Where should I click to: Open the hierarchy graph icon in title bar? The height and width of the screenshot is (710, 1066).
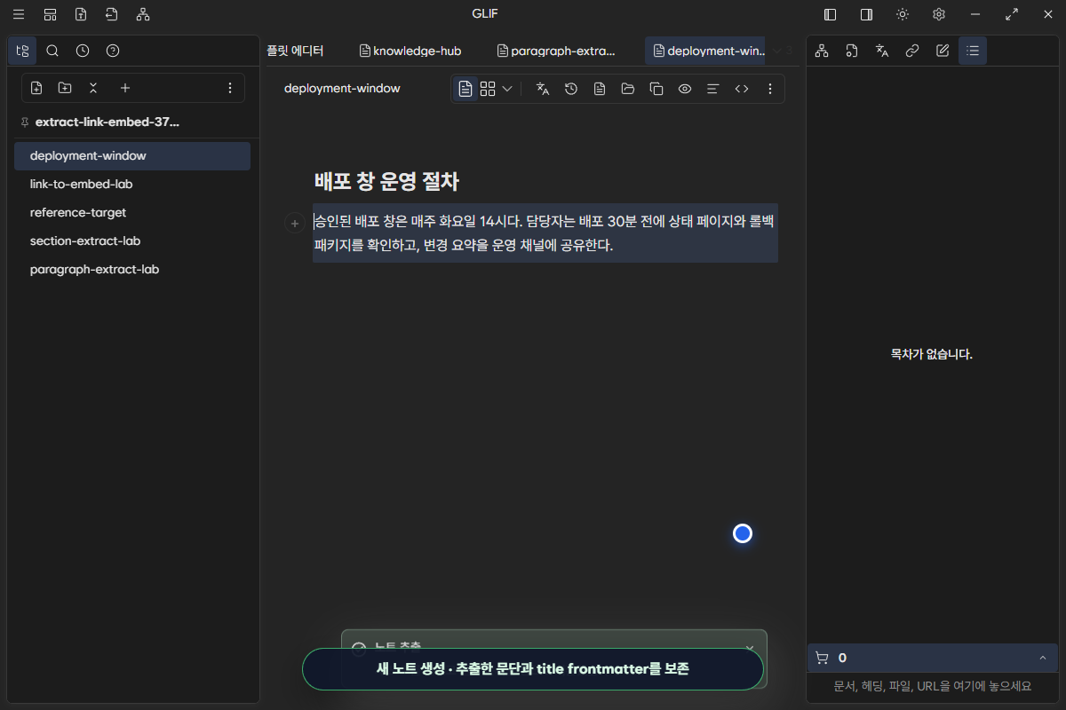(143, 14)
